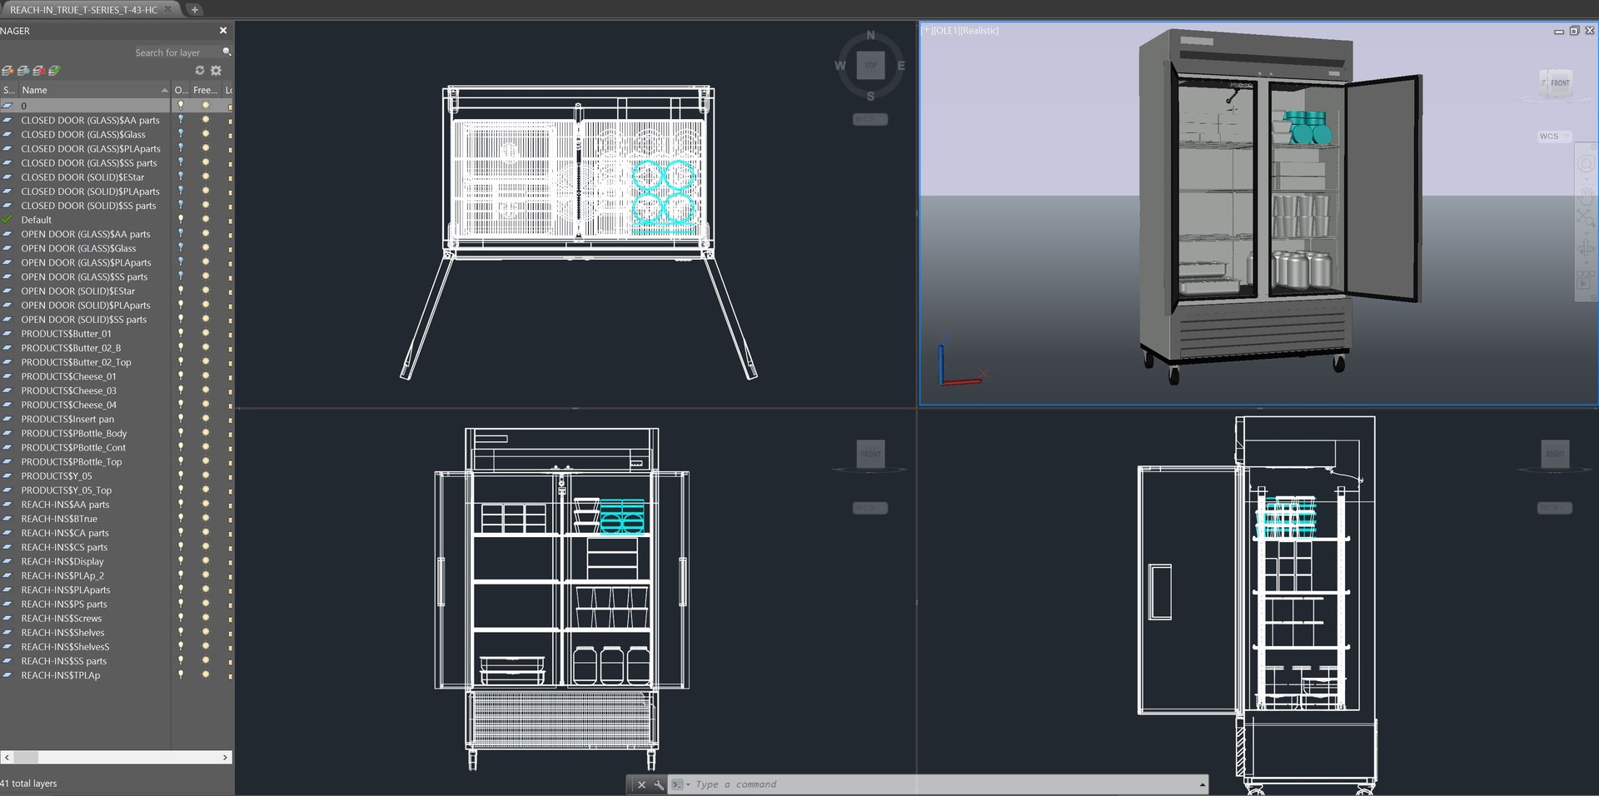Open the SteeringWheels from navigation bar
The width and height of the screenshot is (1599, 796).
[x=1586, y=164]
